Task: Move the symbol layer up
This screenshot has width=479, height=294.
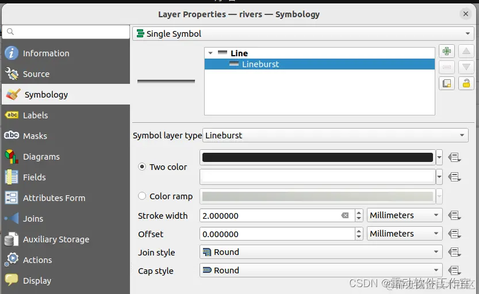Action: coord(466,51)
